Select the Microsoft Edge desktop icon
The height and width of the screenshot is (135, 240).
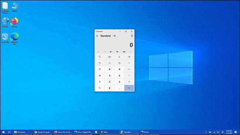click(14, 38)
